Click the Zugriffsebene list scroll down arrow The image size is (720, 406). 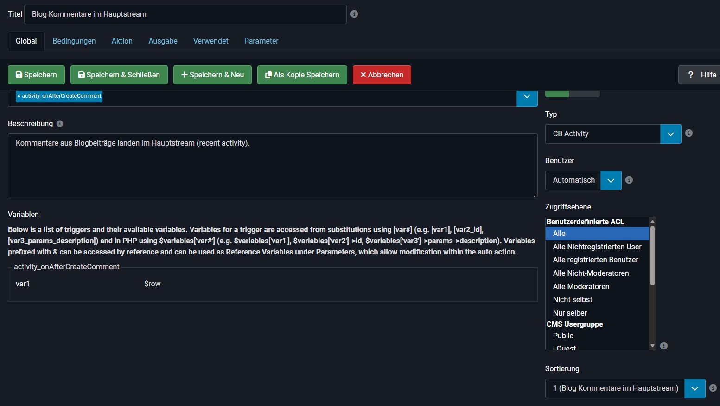pos(652,346)
